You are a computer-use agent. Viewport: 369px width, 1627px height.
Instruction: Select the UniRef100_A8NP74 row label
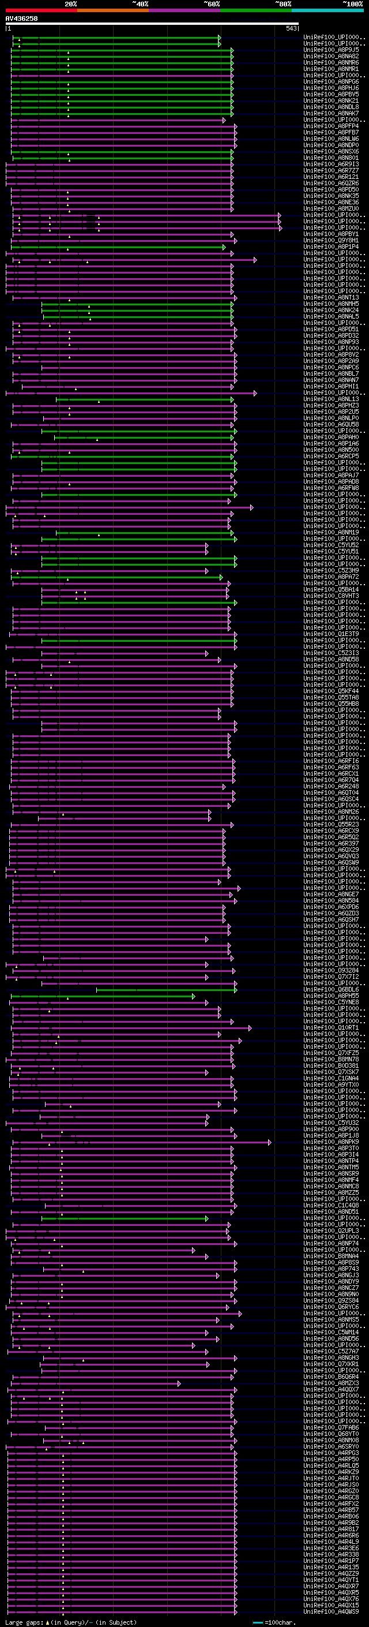point(331,1243)
